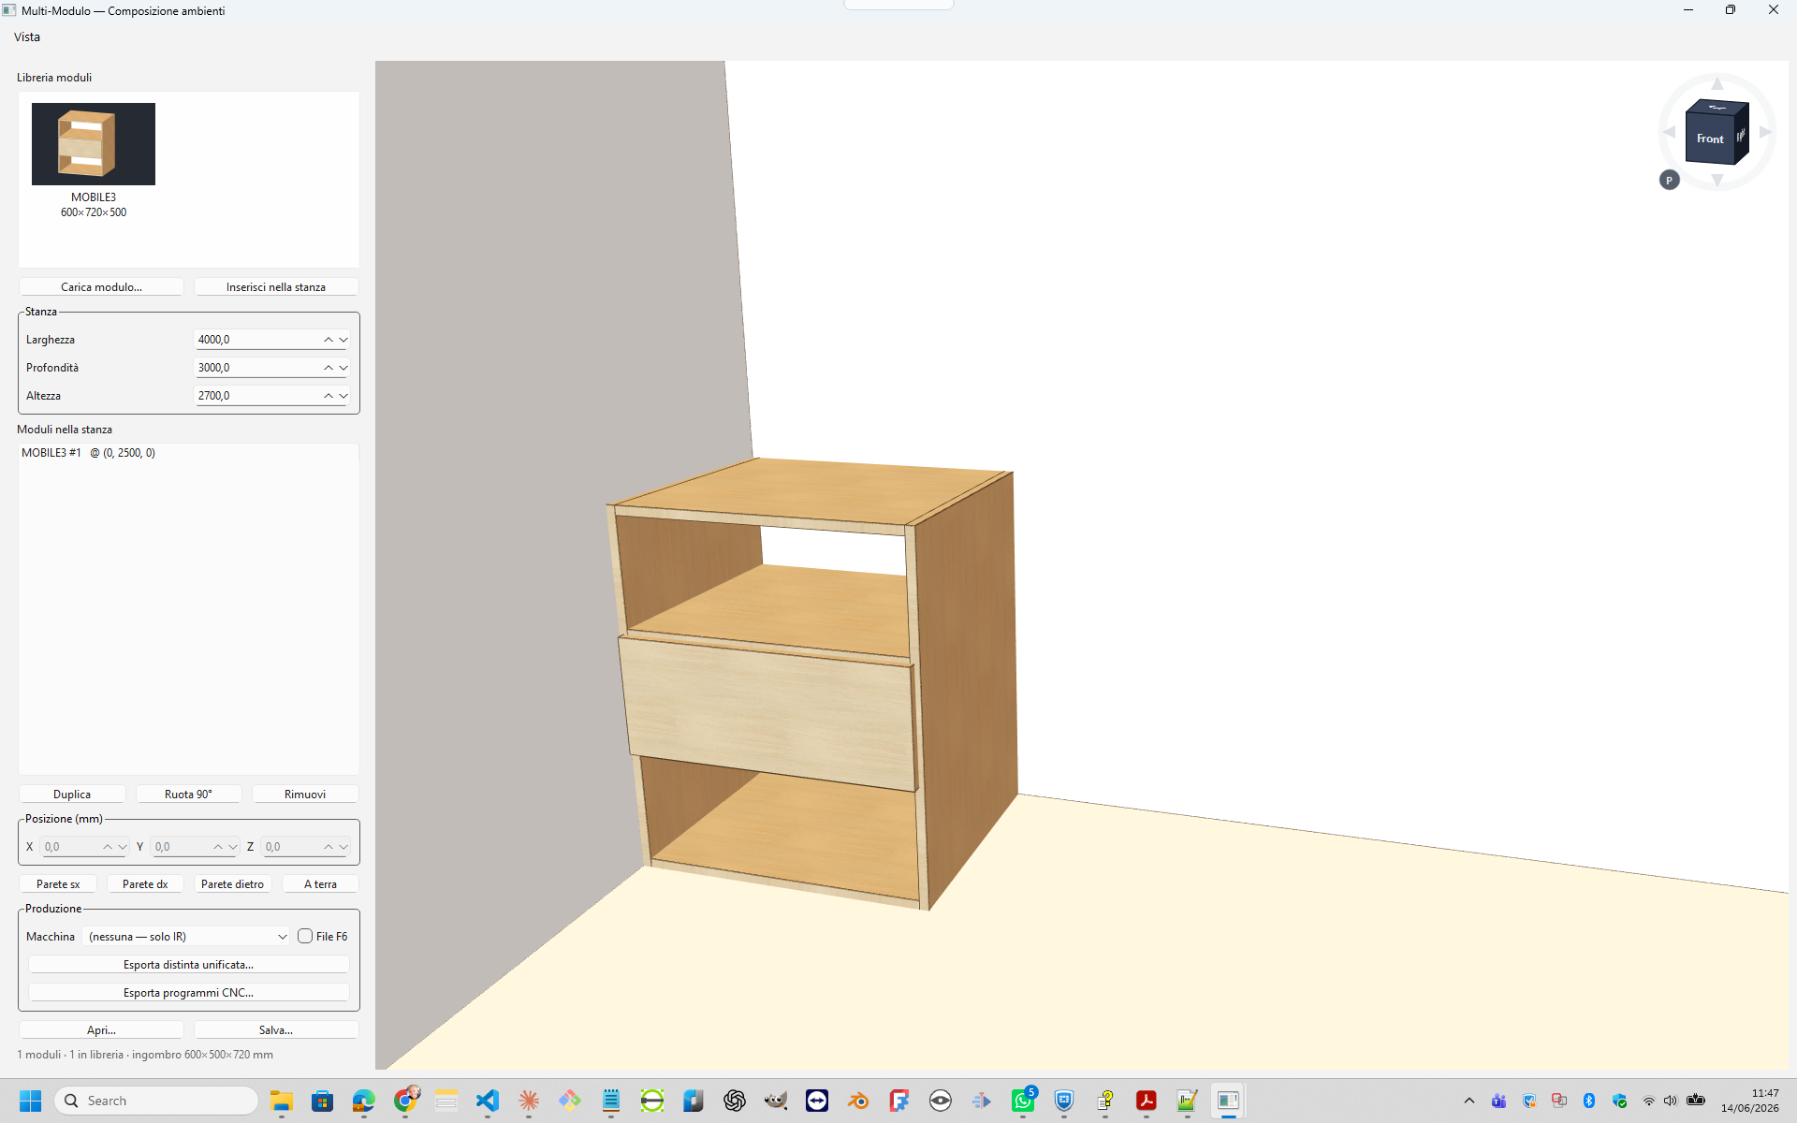Click the Ruota 90° button
The image size is (1797, 1123).
pyautogui.click(x=188, y=794)
